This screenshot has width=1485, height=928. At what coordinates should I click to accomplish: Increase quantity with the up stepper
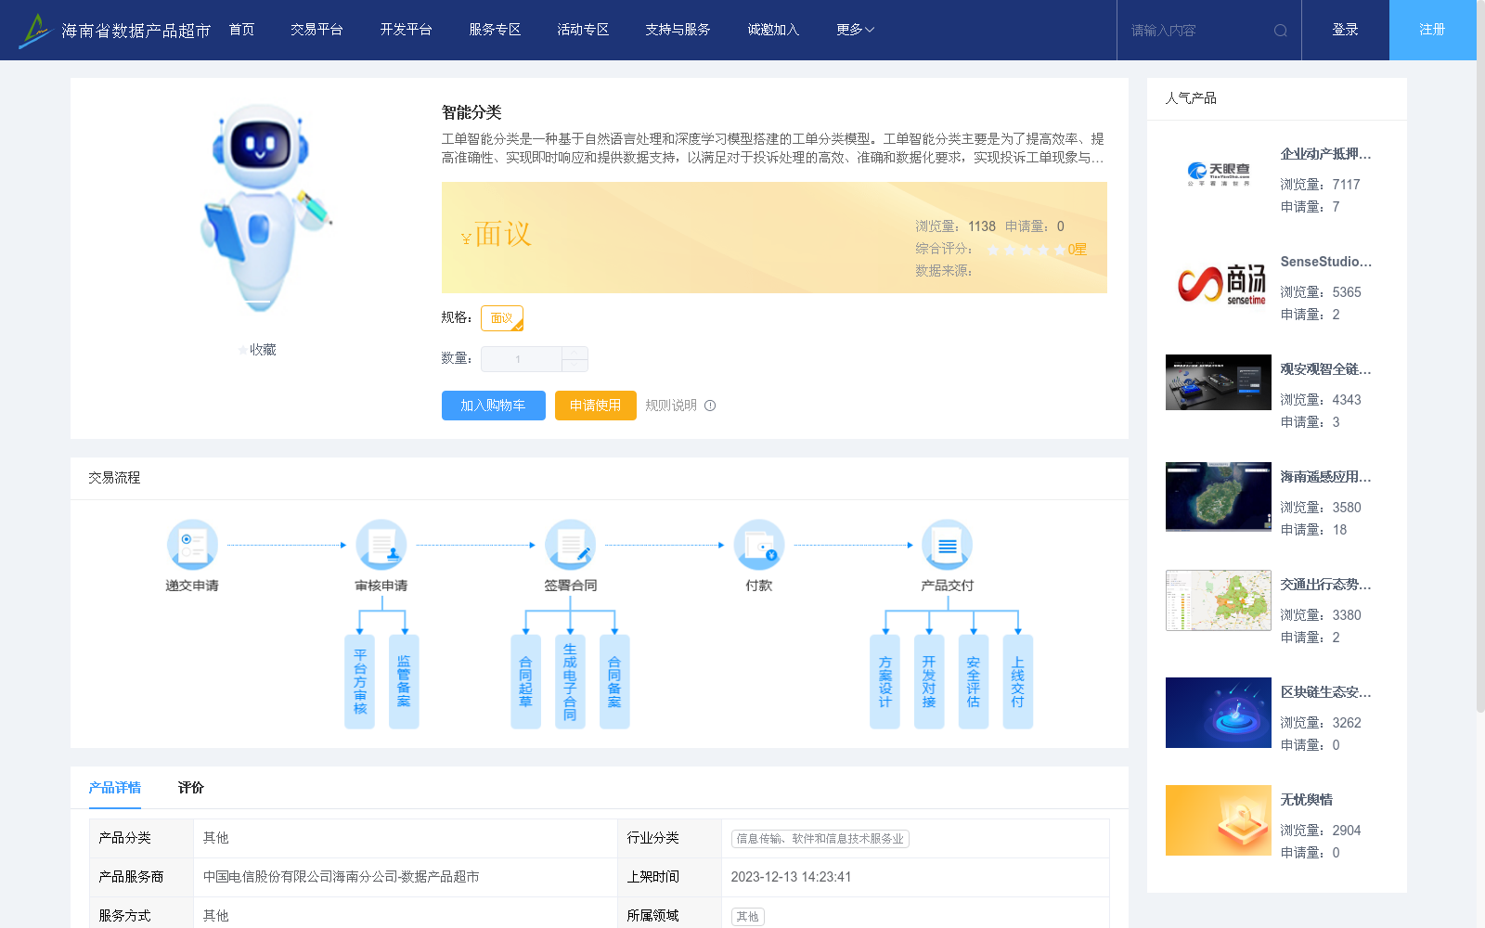[x=575, y=353]
